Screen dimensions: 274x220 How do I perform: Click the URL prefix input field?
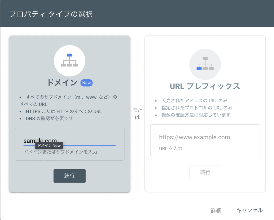coord(205,137)
